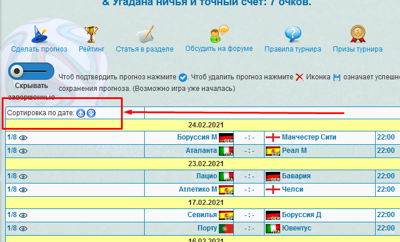
Task: Click score placeholder for Лацио vs Бавария
Action: pyautogui.click(x=249, y=177)
